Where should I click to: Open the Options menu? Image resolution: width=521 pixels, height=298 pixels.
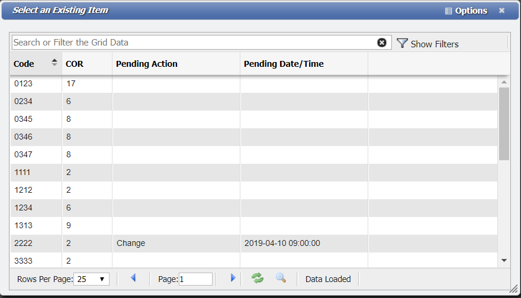coord(466,11)
